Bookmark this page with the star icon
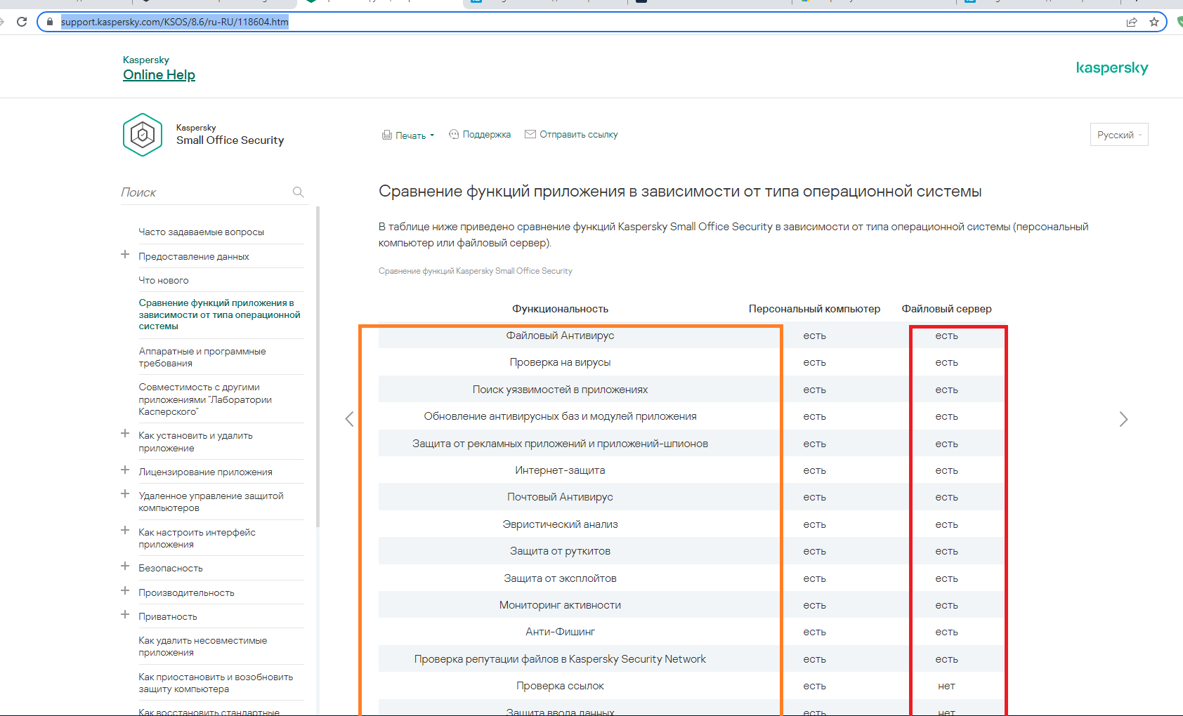1183x716 pixels. pyautogui.click(x=1154, y=22)
